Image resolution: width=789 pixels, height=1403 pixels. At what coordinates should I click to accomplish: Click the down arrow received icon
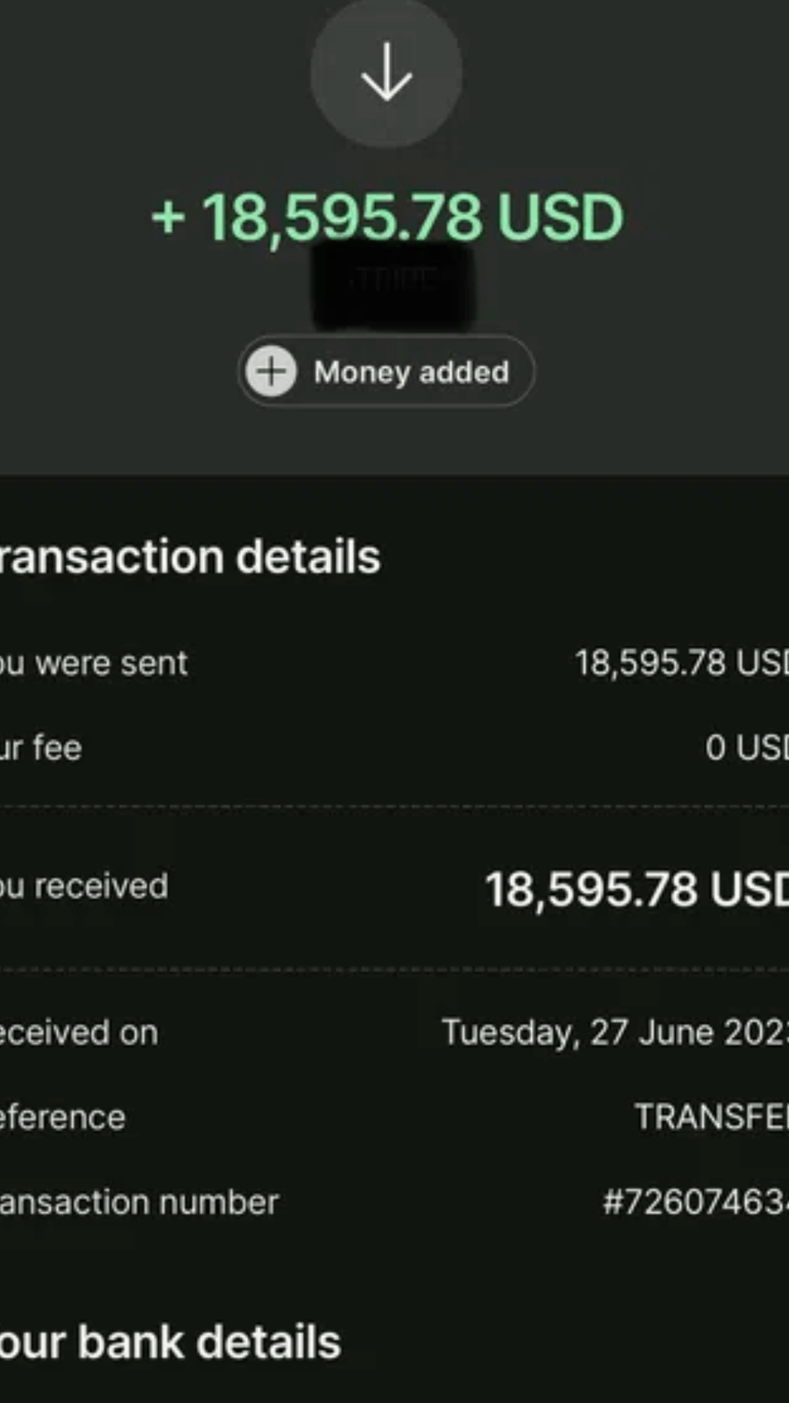pos(386,73)
